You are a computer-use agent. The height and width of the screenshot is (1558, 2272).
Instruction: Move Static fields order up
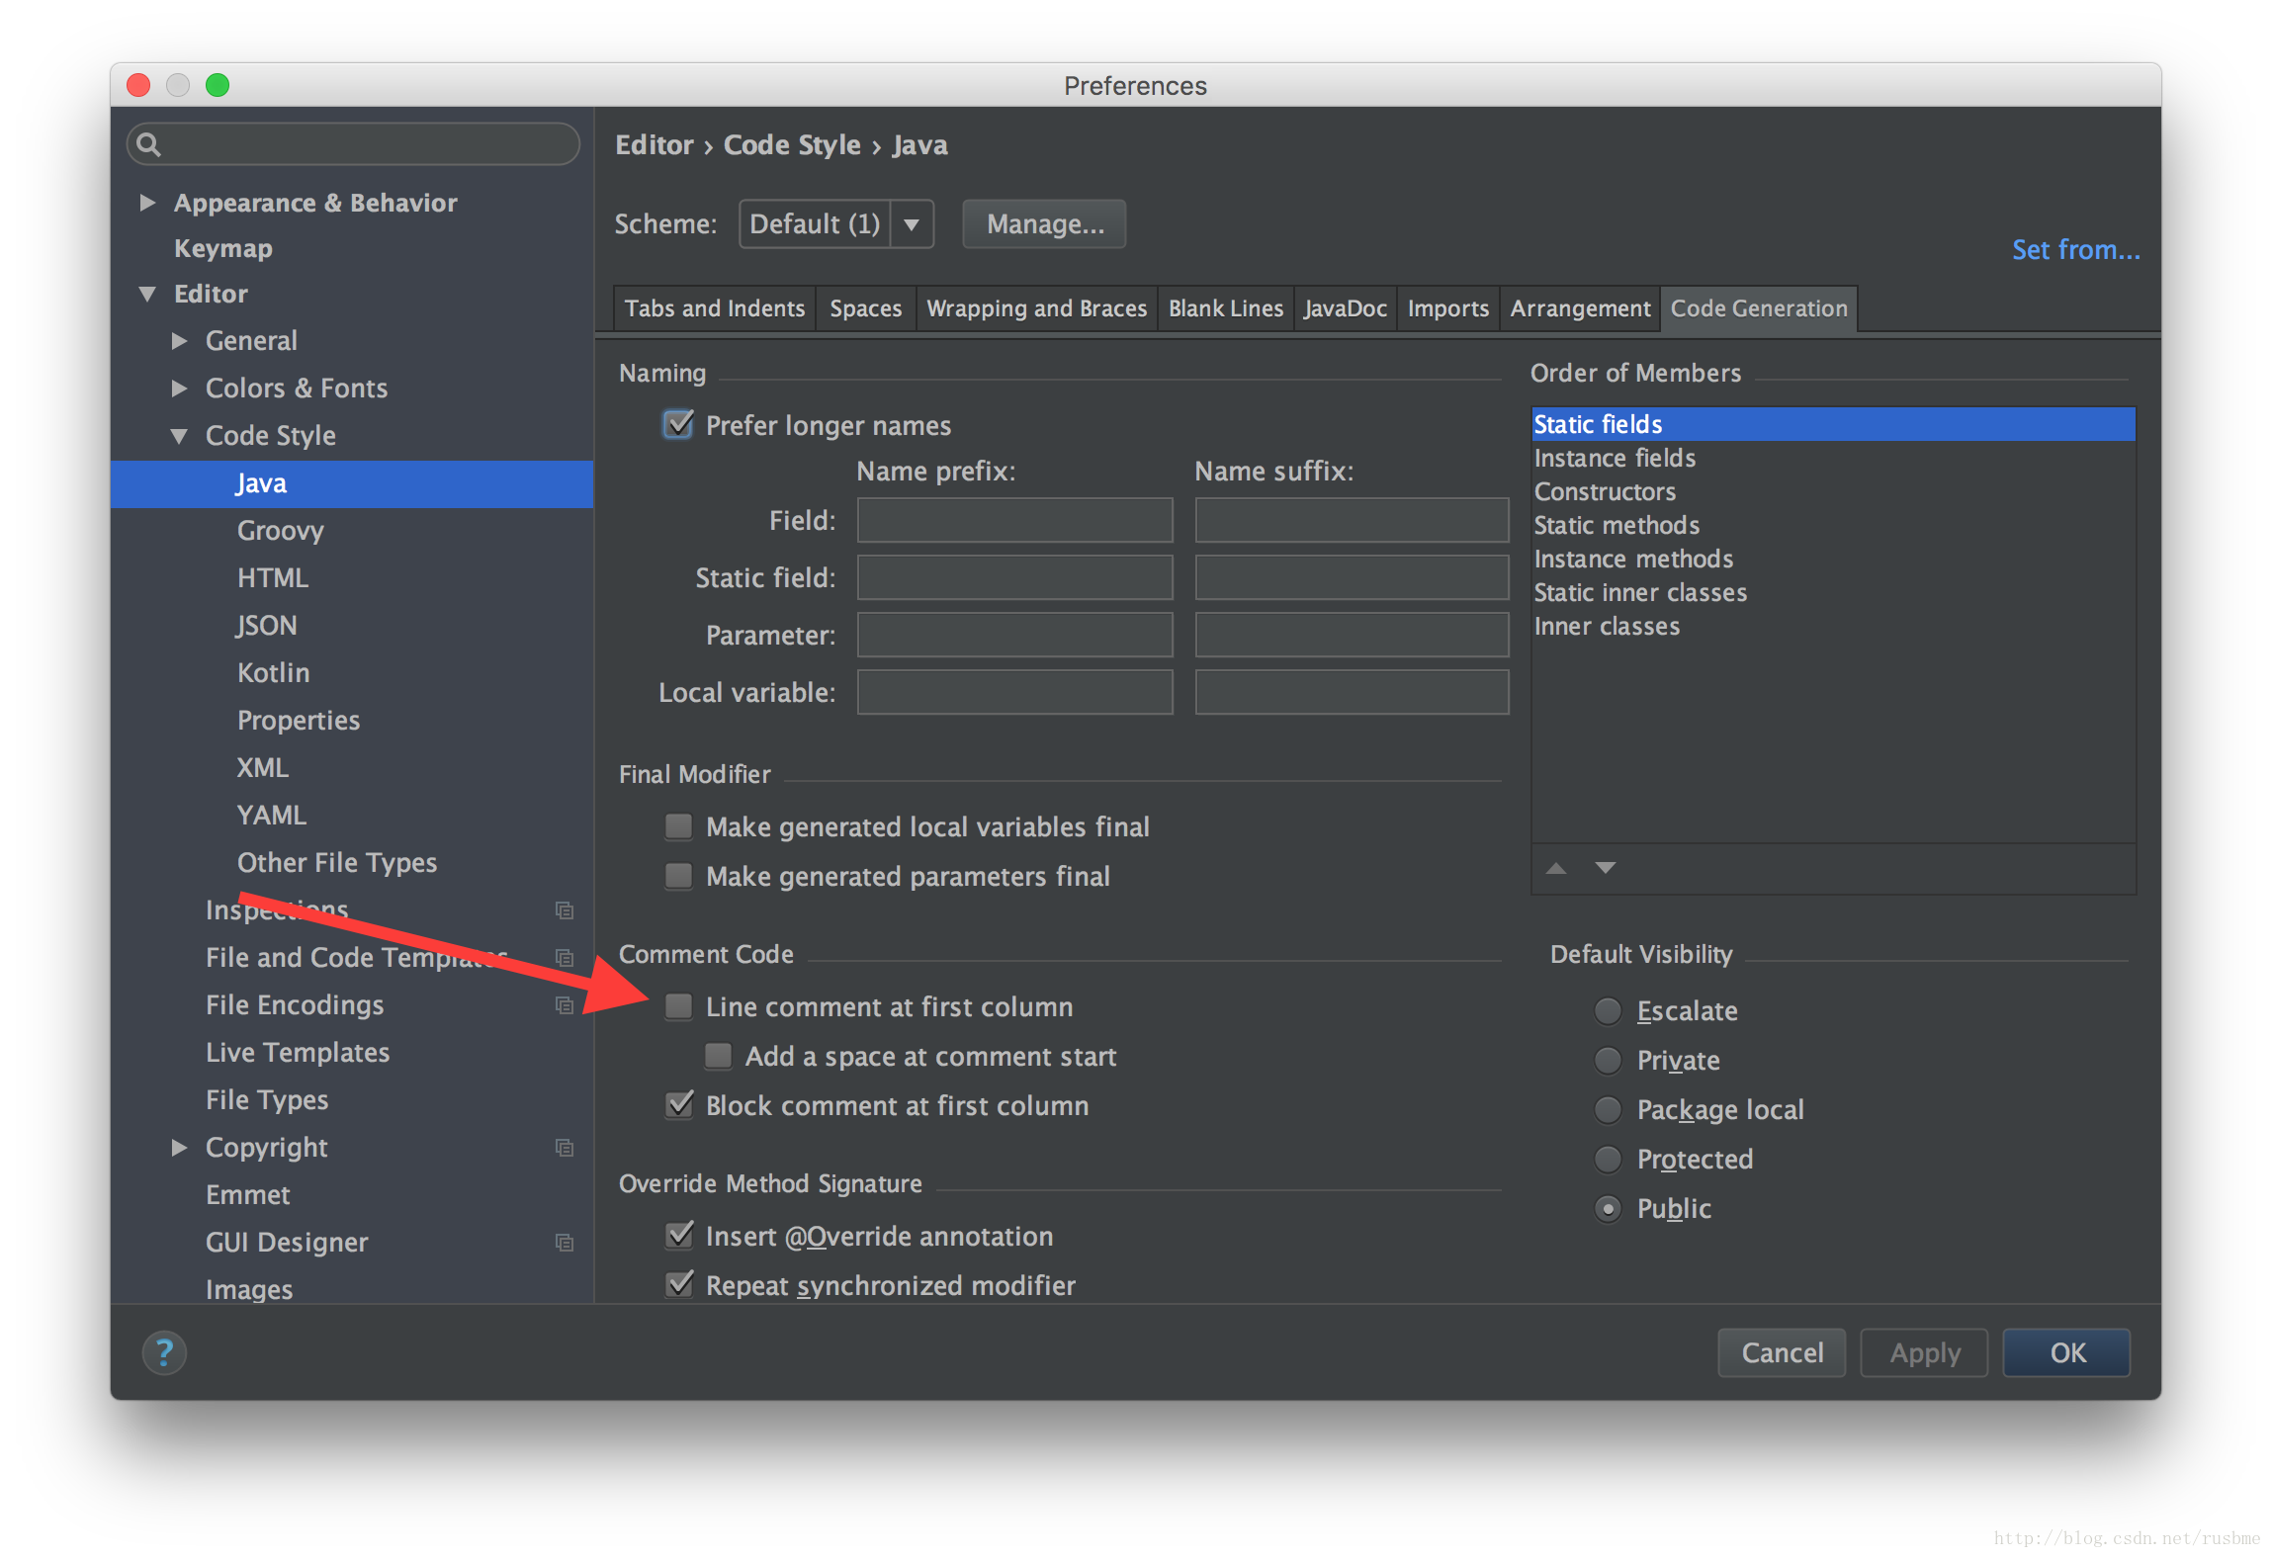(1555, 868)
